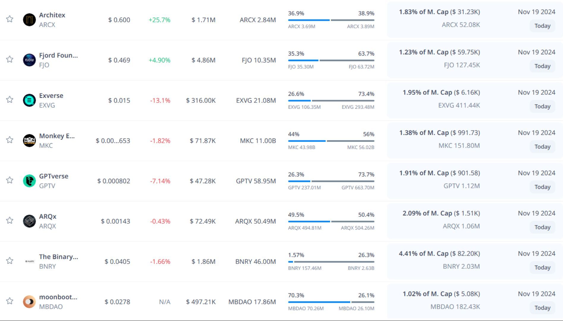Open the Fjord Foundry name link
Image resolution: width=563 pixels, height=321 pixels.
[x=59, y=55]
